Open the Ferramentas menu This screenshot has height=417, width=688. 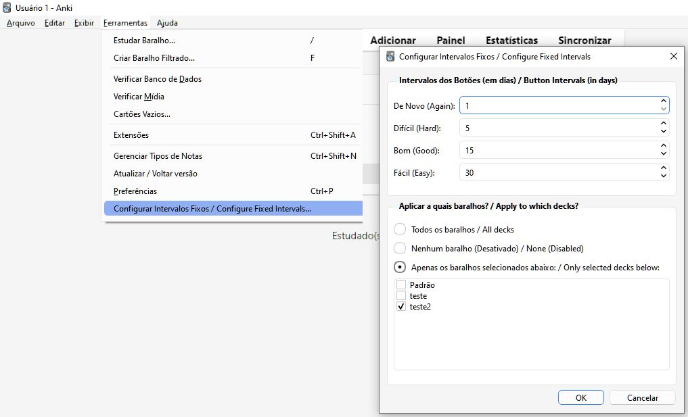coord(125,23)
